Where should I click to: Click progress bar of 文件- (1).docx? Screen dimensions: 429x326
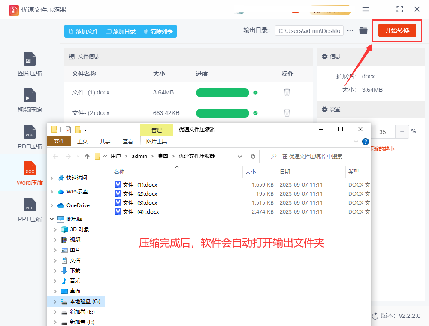222,93
